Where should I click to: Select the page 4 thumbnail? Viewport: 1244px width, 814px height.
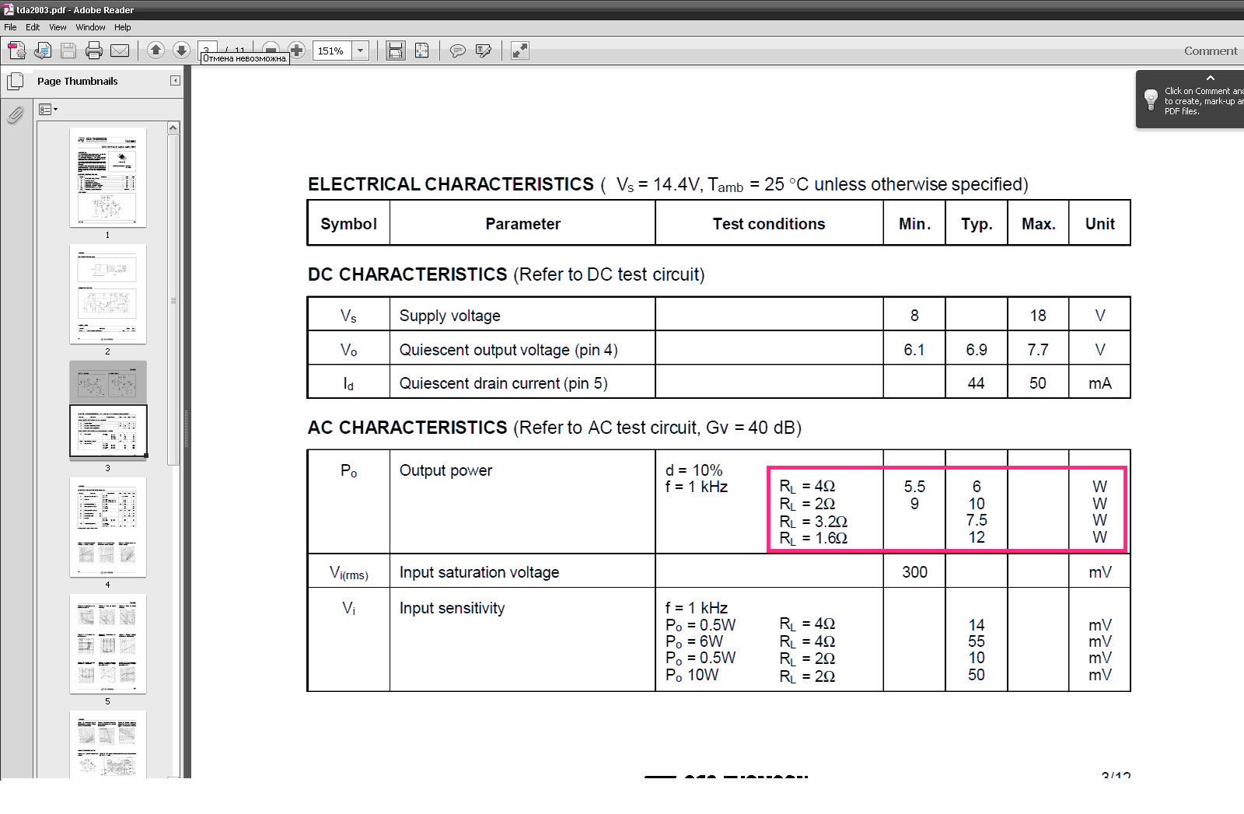point(108,527)
